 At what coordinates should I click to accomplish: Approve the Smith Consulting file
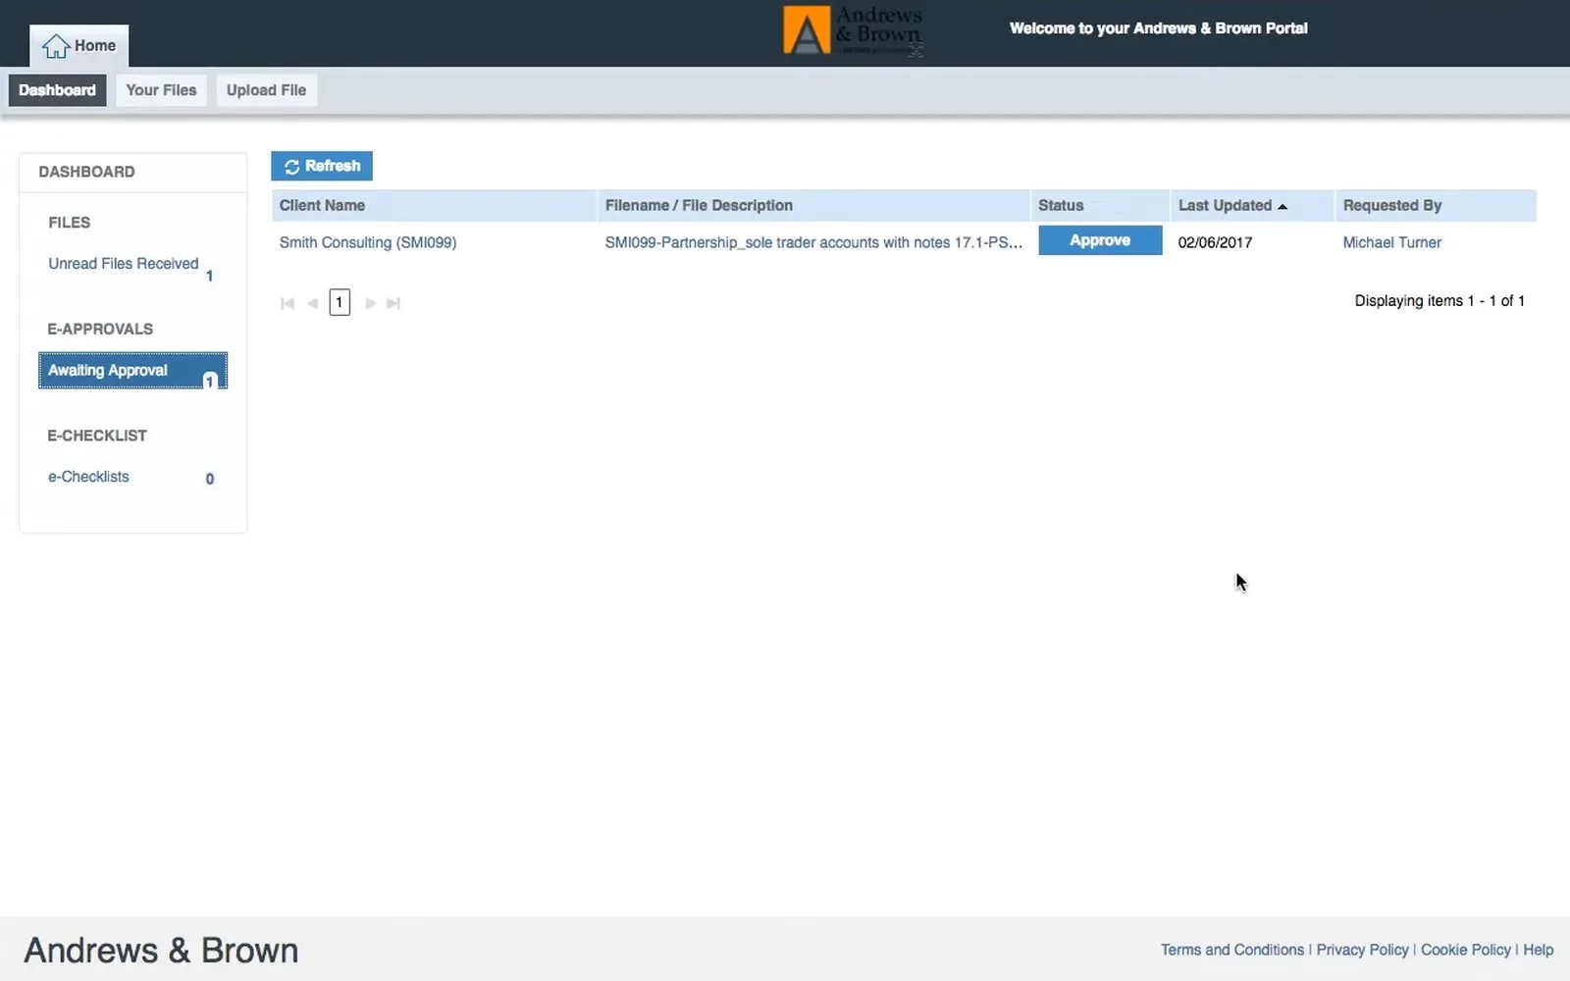pyautogui.click(x=1100, y=240)
